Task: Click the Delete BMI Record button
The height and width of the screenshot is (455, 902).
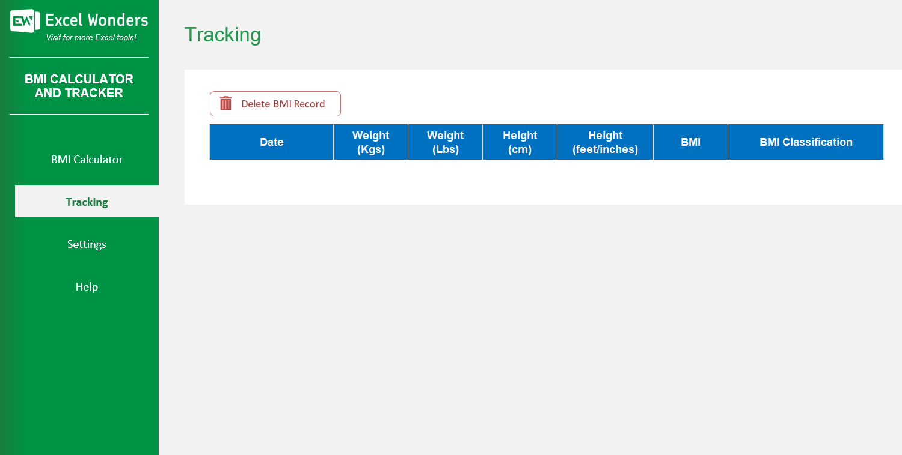Action: point(275,103)
